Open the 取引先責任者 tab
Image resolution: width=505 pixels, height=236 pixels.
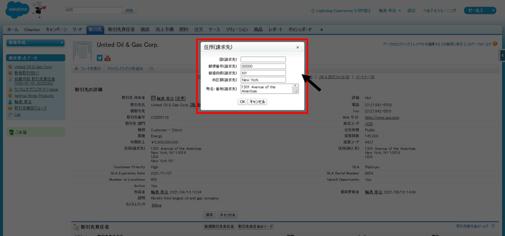[122, 30]
